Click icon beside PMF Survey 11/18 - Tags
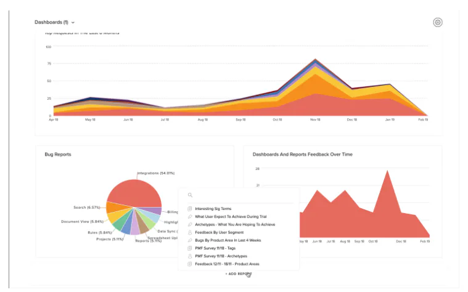This screenshot has height=292, width=468. pyautogui.click(x=189, y=248)
